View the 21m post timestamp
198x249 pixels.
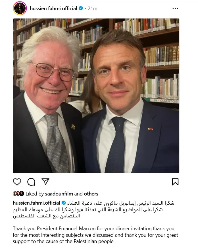[92, 9]
